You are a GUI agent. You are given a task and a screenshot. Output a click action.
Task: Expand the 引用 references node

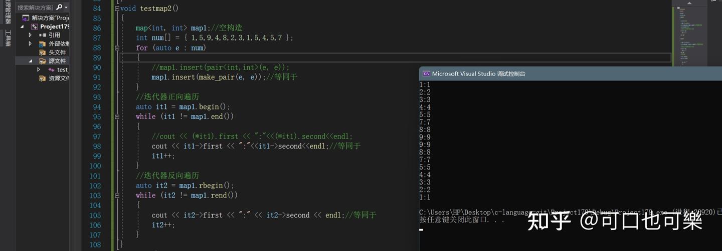pos(30,35)
